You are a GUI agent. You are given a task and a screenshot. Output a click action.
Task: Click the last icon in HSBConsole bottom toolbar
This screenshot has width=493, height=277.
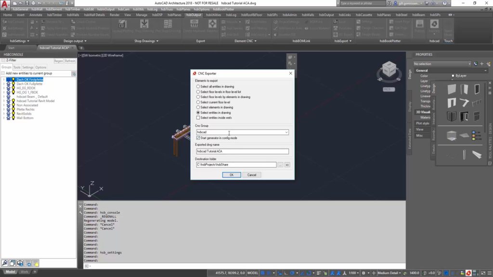36,263
